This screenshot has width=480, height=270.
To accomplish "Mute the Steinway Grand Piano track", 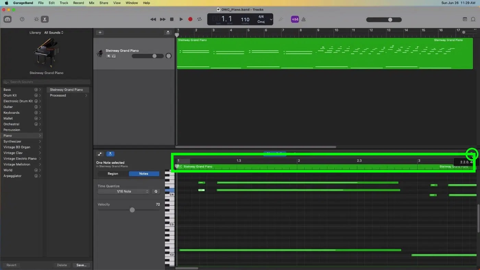I will (x=108, y=56).
